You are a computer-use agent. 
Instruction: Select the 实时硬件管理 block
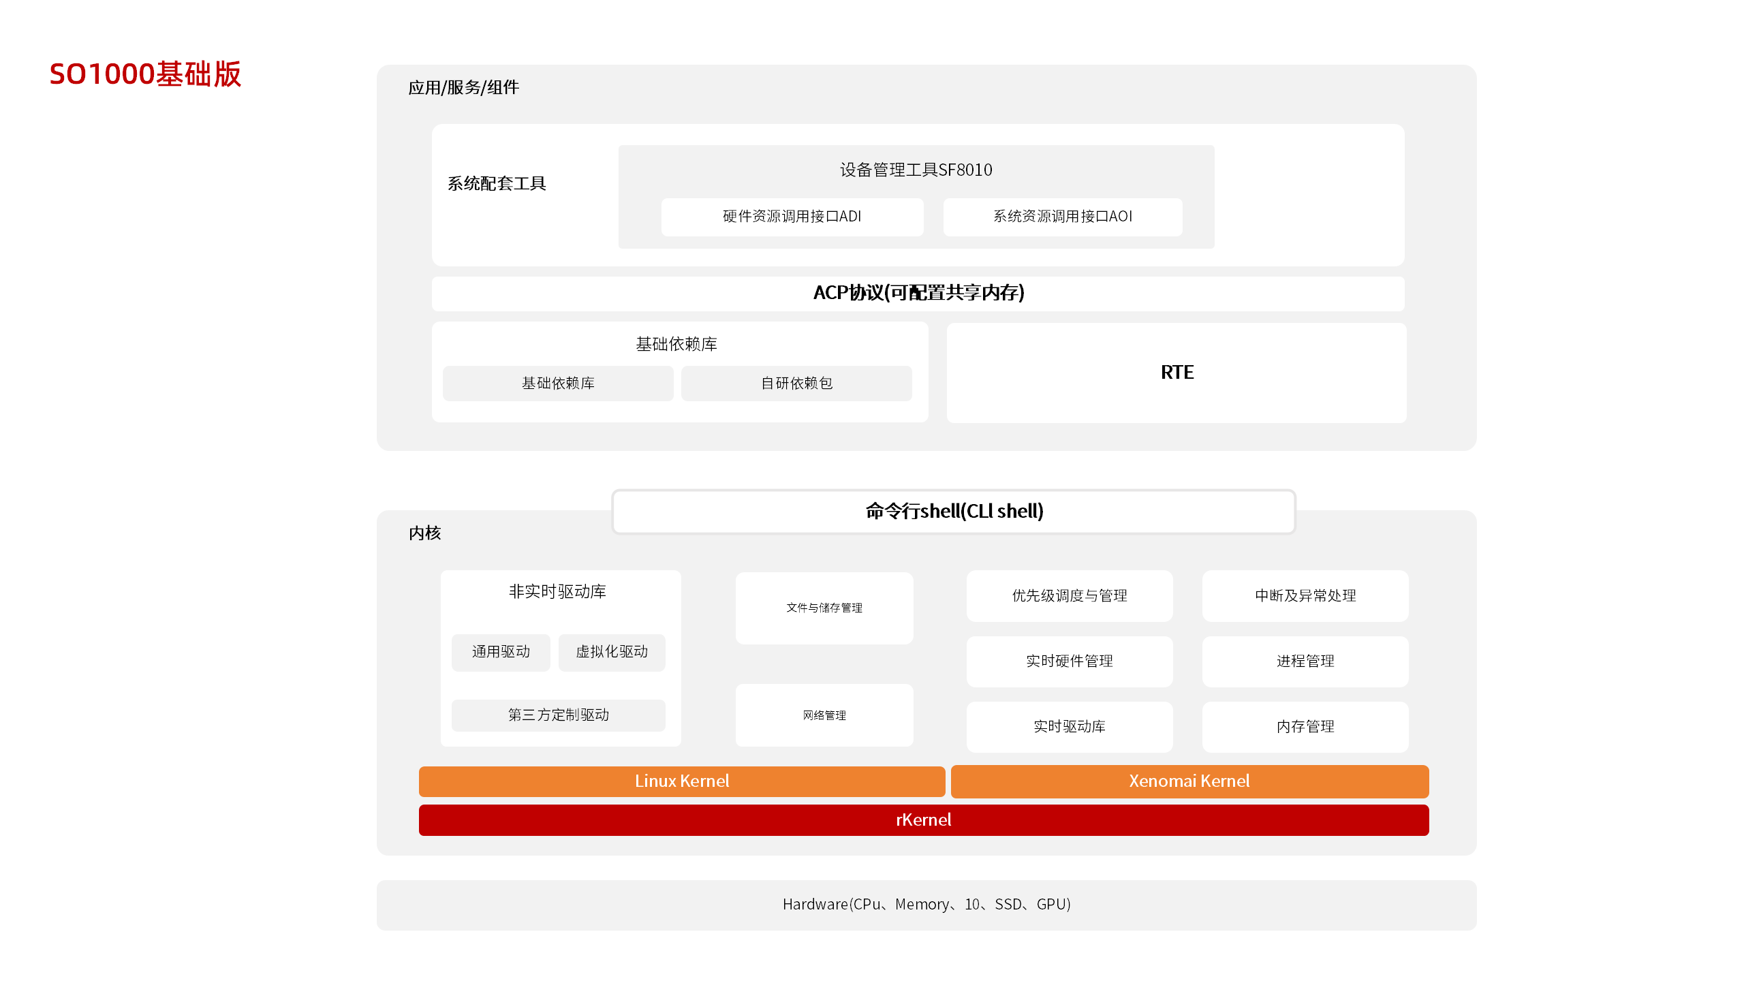coord(1069,661)
